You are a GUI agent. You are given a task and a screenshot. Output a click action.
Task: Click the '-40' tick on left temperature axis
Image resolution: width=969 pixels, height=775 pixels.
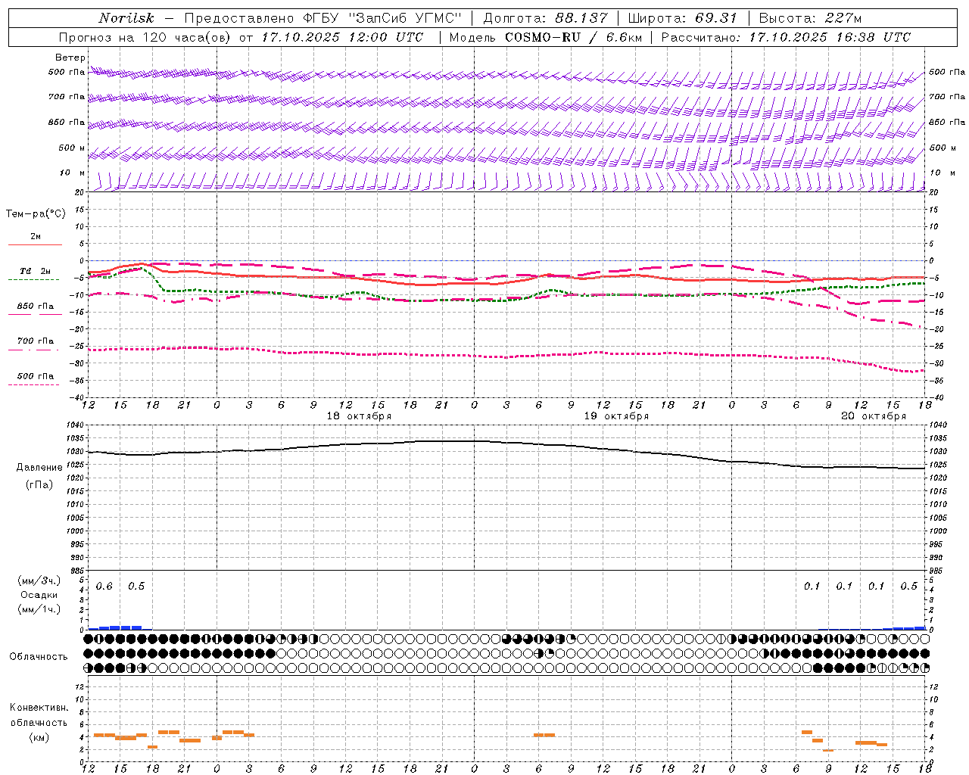point(77,397)
